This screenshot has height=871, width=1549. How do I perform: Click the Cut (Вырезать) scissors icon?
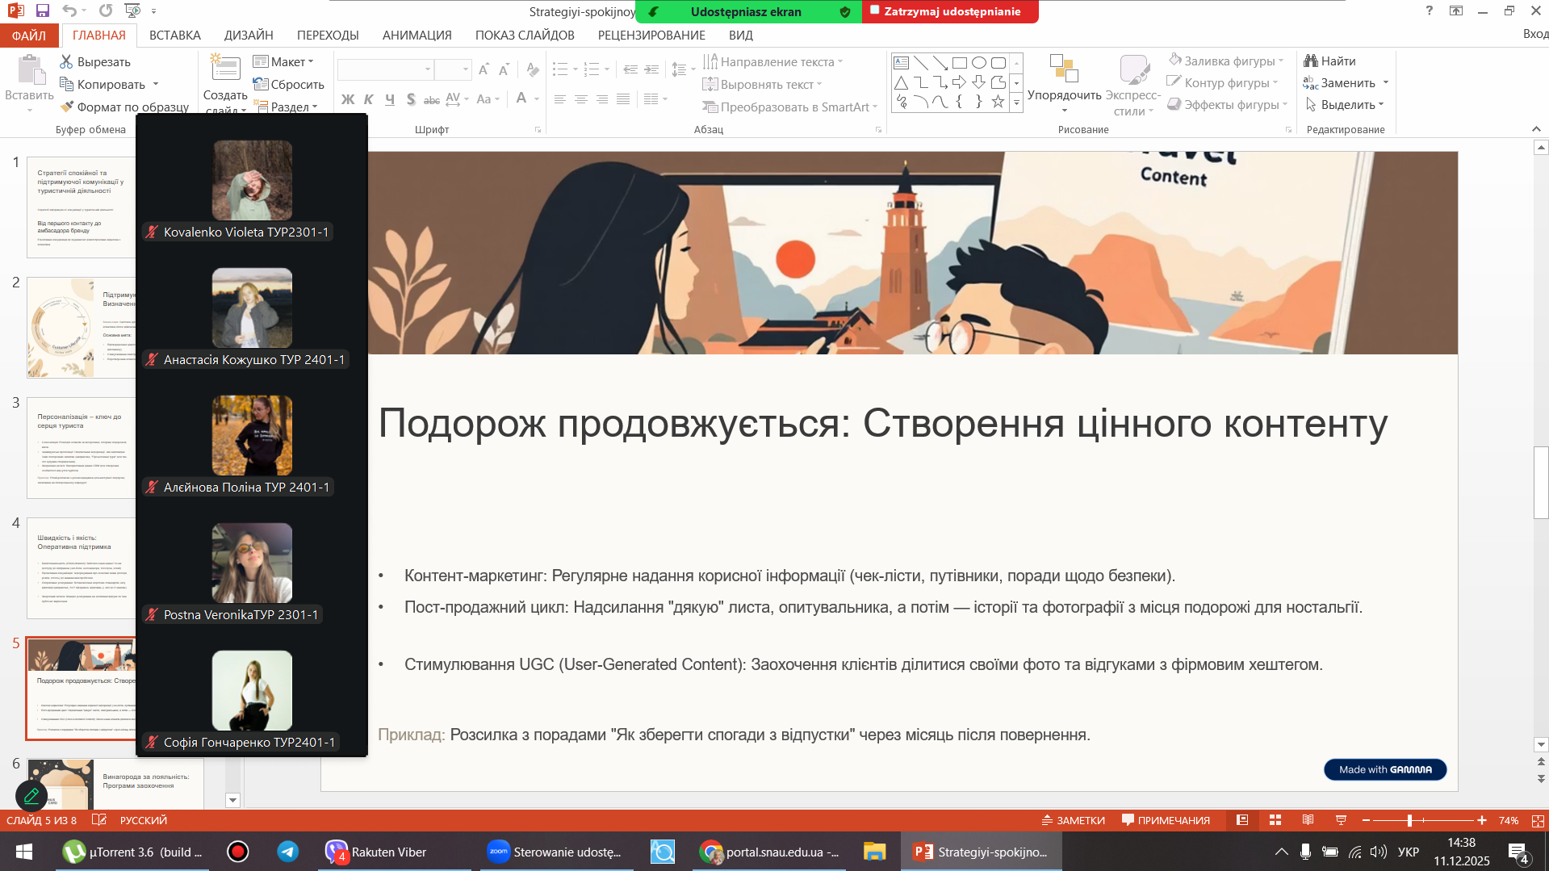(67, 62)
